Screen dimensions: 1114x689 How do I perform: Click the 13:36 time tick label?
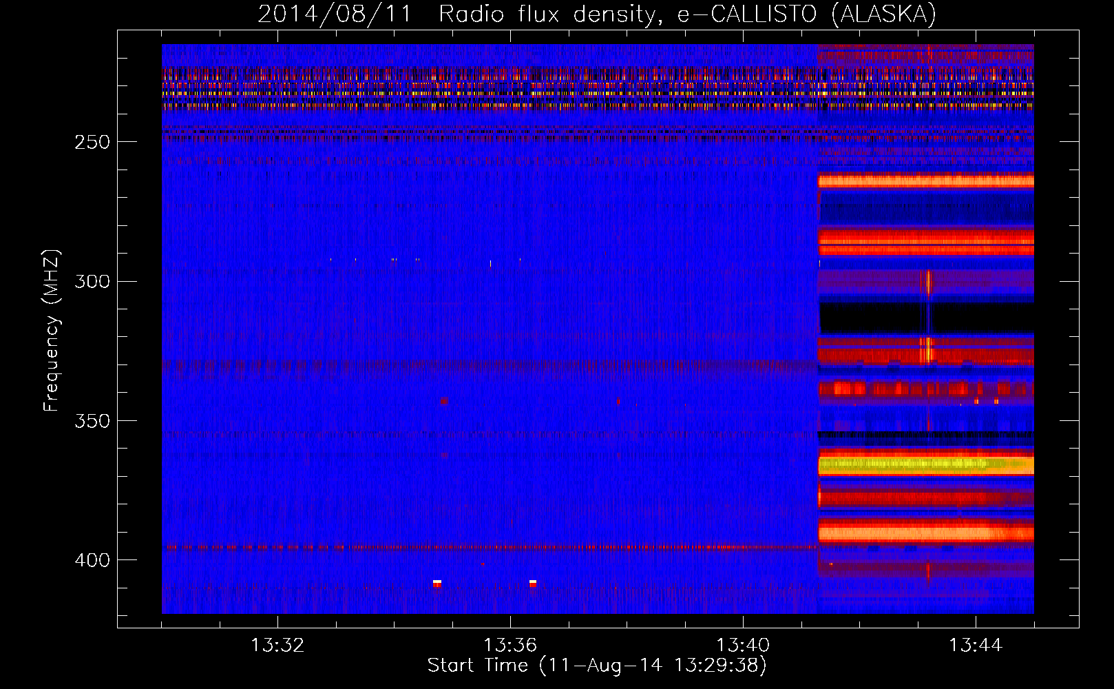click(x=510, y=646)
